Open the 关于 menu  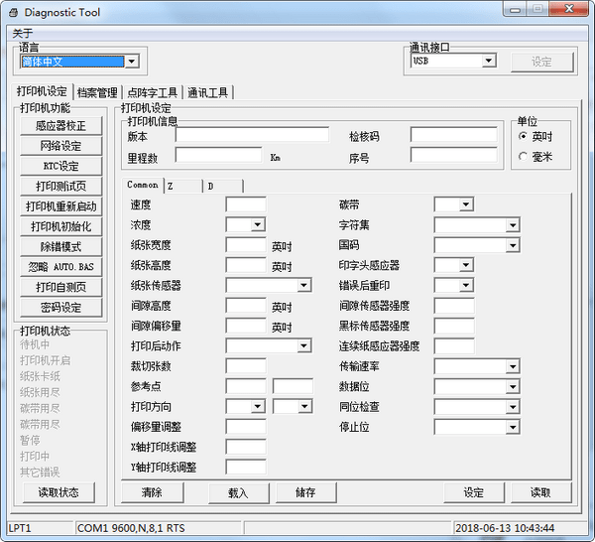click(x=22, y=34)
